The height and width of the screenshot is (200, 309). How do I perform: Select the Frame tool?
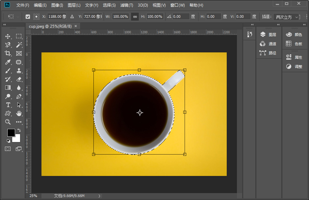[x=19, y=53]
